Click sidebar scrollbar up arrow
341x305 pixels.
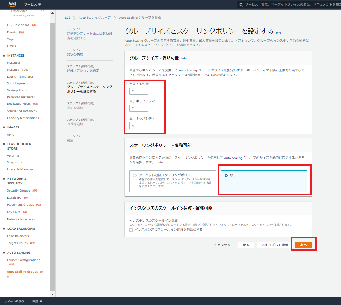[x=52, y=13]
